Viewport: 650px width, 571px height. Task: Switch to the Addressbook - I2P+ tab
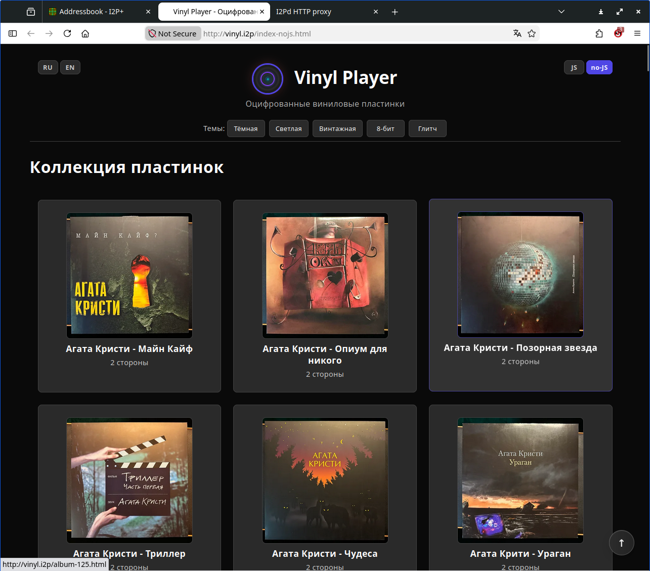pos(92,12)
